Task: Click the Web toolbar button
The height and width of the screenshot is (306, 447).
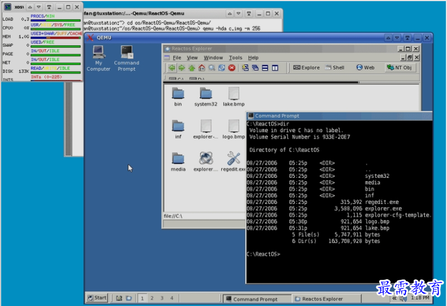Action: tap(365, 67)
